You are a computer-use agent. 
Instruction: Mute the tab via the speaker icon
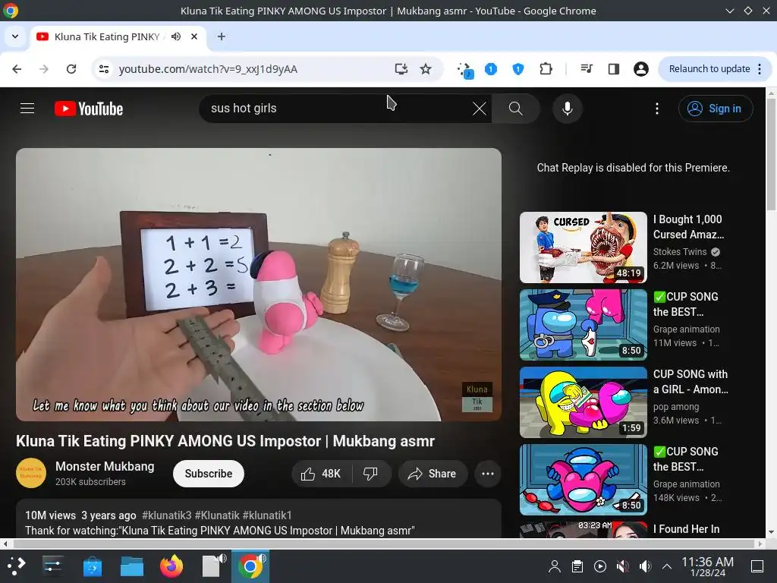[176, 36]
